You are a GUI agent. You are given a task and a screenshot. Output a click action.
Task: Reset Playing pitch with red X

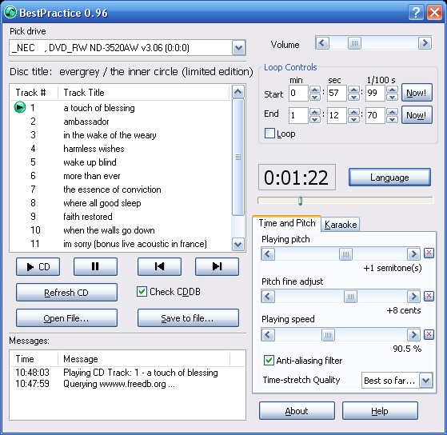click(429, 253)
